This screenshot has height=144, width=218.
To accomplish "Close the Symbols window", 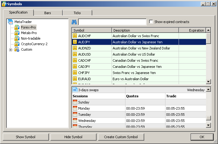I will [x=213, y=4].
